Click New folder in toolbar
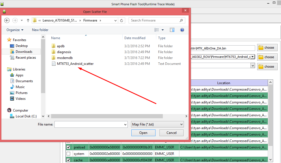This screenshot has height=163, width=281. (x=40, y=30)
